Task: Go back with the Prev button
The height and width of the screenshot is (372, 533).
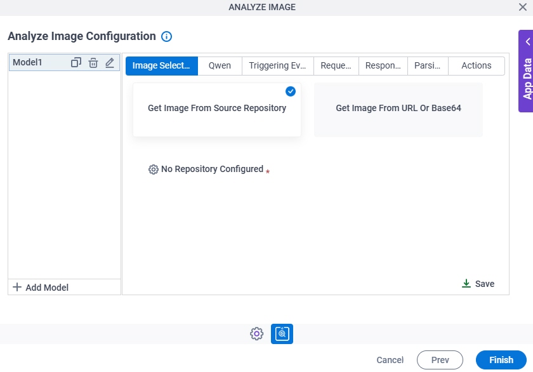Action: (440, 360)
